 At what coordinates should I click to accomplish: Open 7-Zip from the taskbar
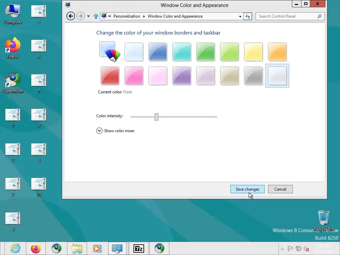pyautogui.click(x=138, y=248)
